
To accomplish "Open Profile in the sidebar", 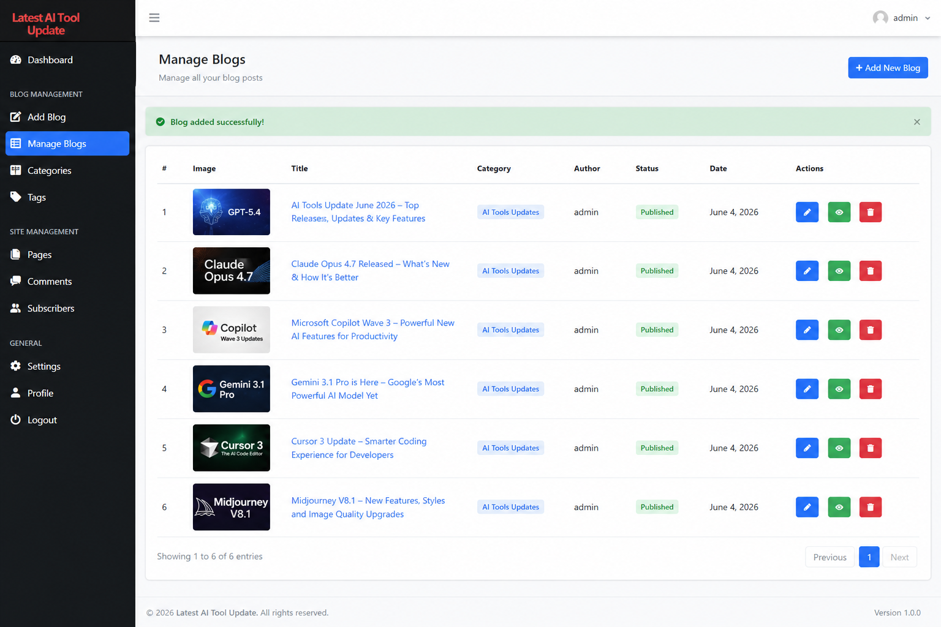I will pos(67,393).
